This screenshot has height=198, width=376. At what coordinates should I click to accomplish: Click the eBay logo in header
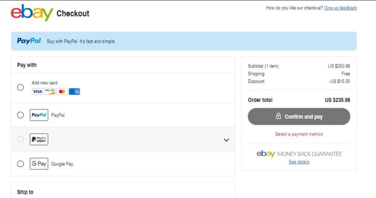[x=32, y=13]
